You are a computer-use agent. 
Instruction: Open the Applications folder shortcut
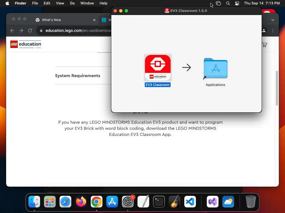click(x=215, y=69)
